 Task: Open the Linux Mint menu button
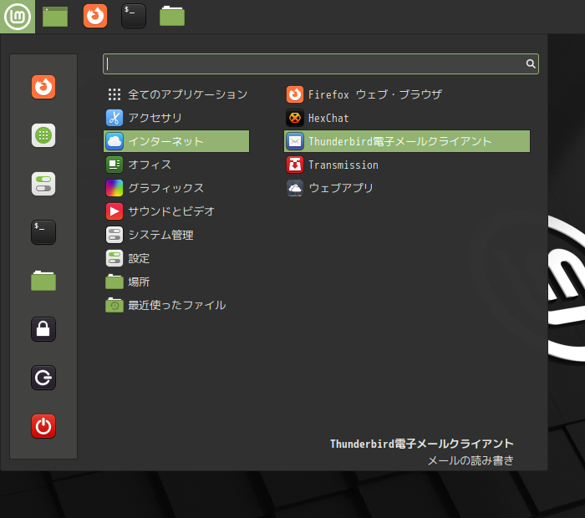pyautogui.click(x=18, y=17)
